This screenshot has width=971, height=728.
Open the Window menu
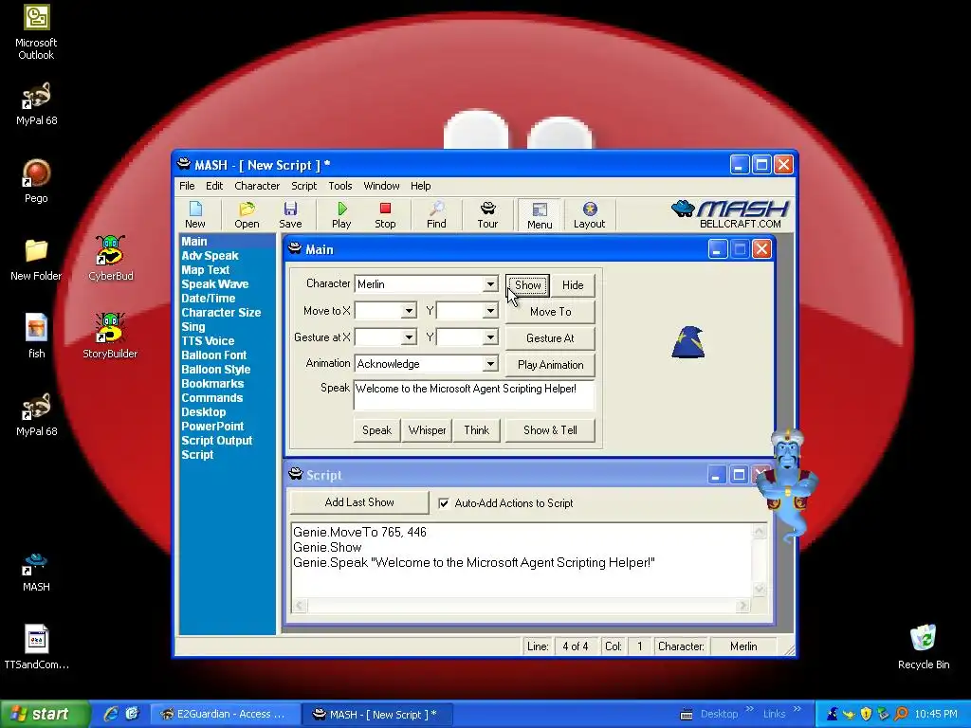[x=381, y=186]
